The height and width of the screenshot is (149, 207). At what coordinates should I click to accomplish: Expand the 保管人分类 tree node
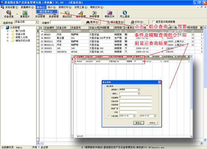click(x=8, y=38)
